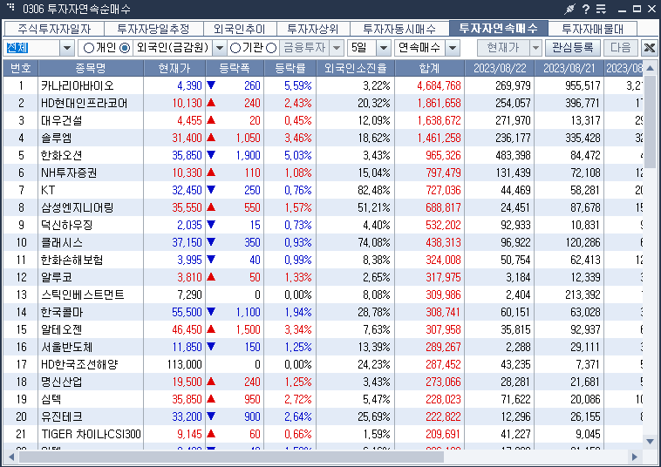Click the 현재가 button in toolbar
This screenshot has height=467, width=661.
(503, 48)
